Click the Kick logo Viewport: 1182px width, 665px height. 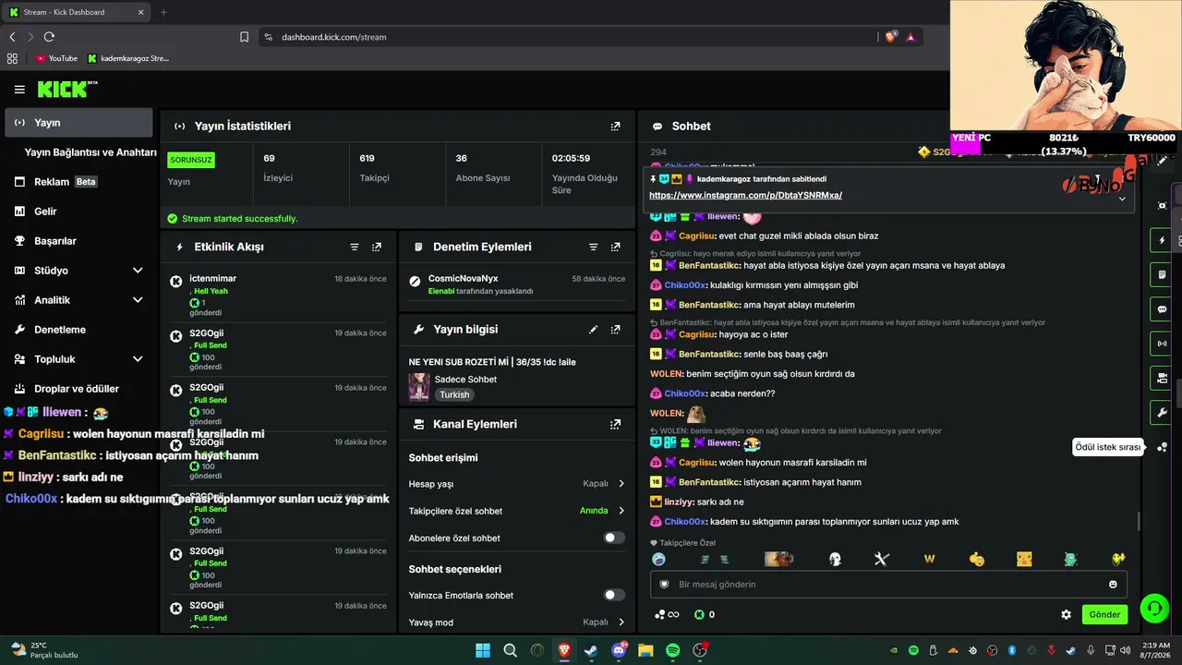[x=66, y=89]
